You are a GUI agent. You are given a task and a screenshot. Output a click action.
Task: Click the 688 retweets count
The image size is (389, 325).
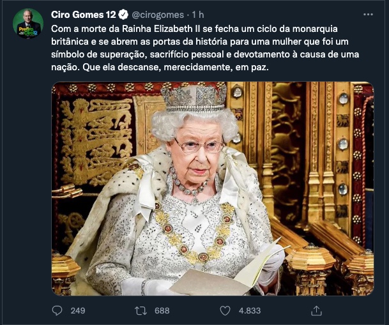tap(162, 311)
